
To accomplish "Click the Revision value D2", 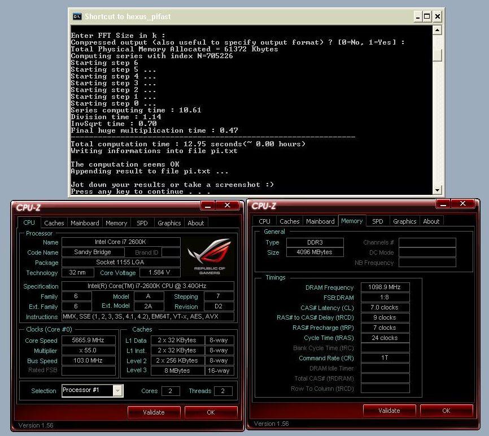I will tap(219, 306).
